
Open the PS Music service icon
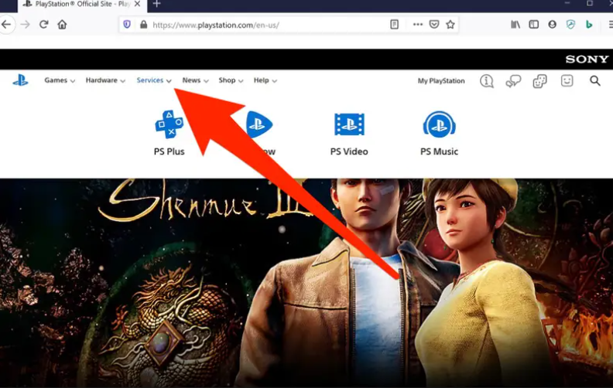[x=439, y=124]
